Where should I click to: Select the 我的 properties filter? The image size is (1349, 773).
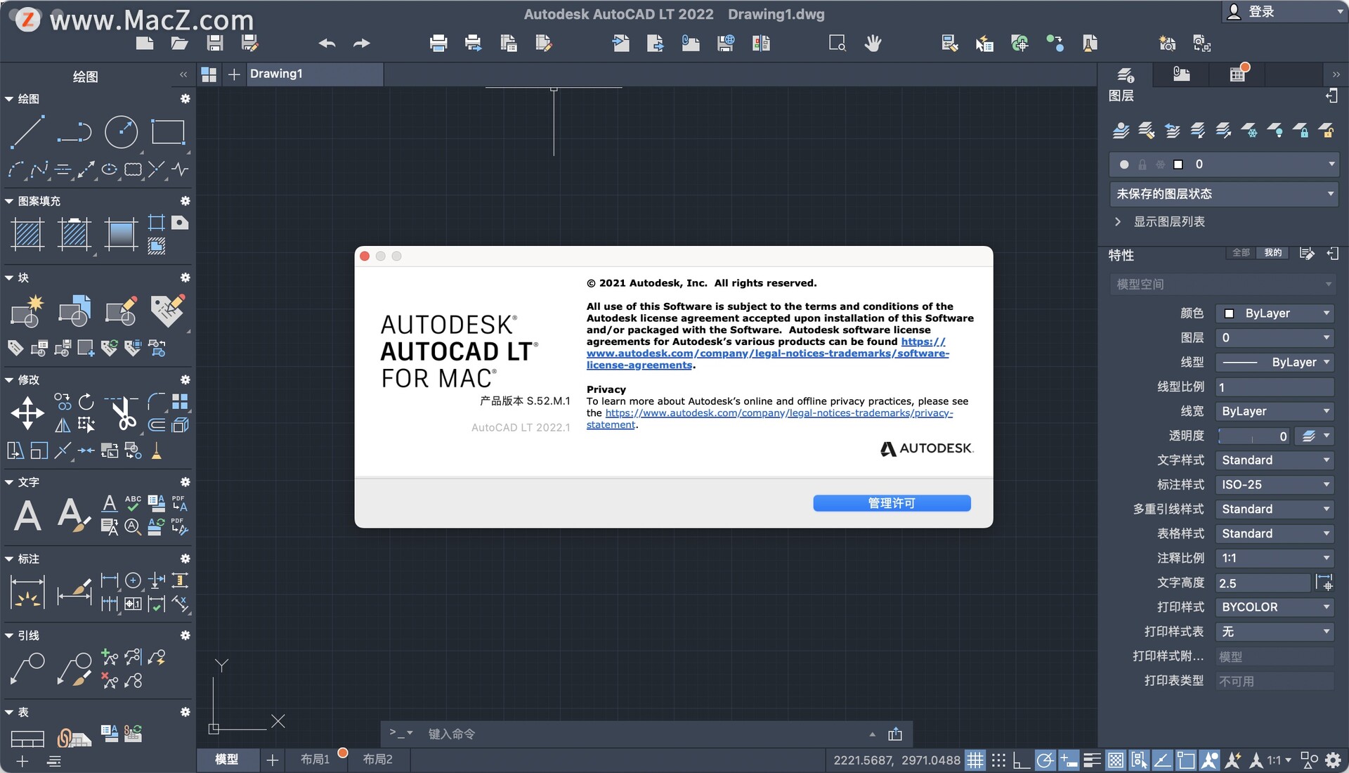(x=1272, y=253)
